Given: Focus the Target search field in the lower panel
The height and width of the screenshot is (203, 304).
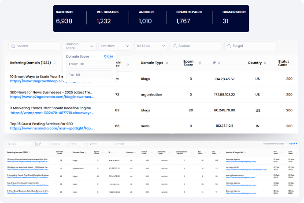Looking at the screenshot, I should (128, 144).
